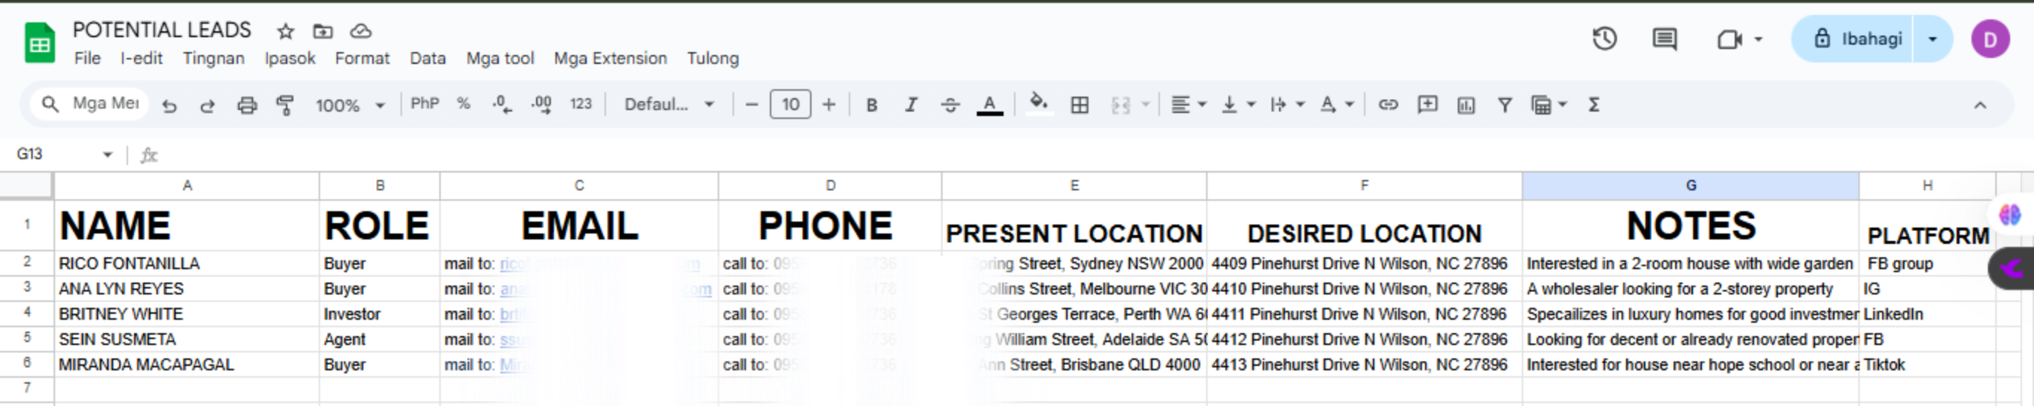
Task: Open the zoom 100% dropdown
Action: (350, 106)
